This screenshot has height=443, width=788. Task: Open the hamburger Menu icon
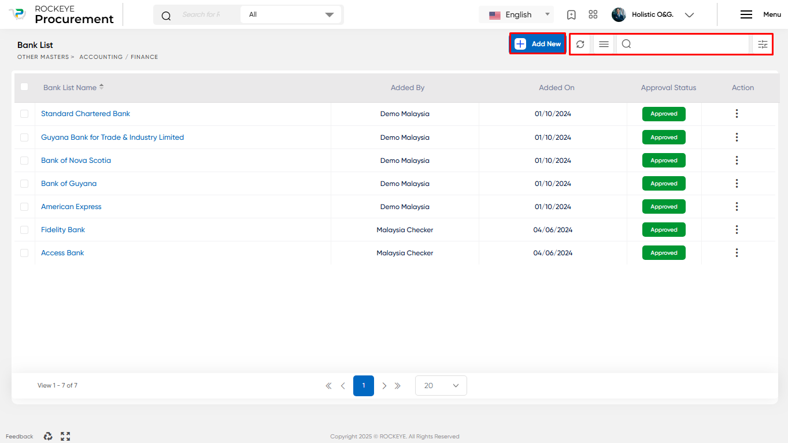coord(746,15)
